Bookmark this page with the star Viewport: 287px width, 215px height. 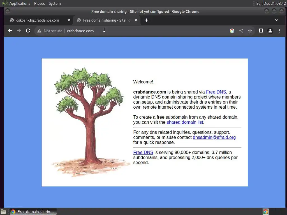pyautogui.click(x=250, y=31)
